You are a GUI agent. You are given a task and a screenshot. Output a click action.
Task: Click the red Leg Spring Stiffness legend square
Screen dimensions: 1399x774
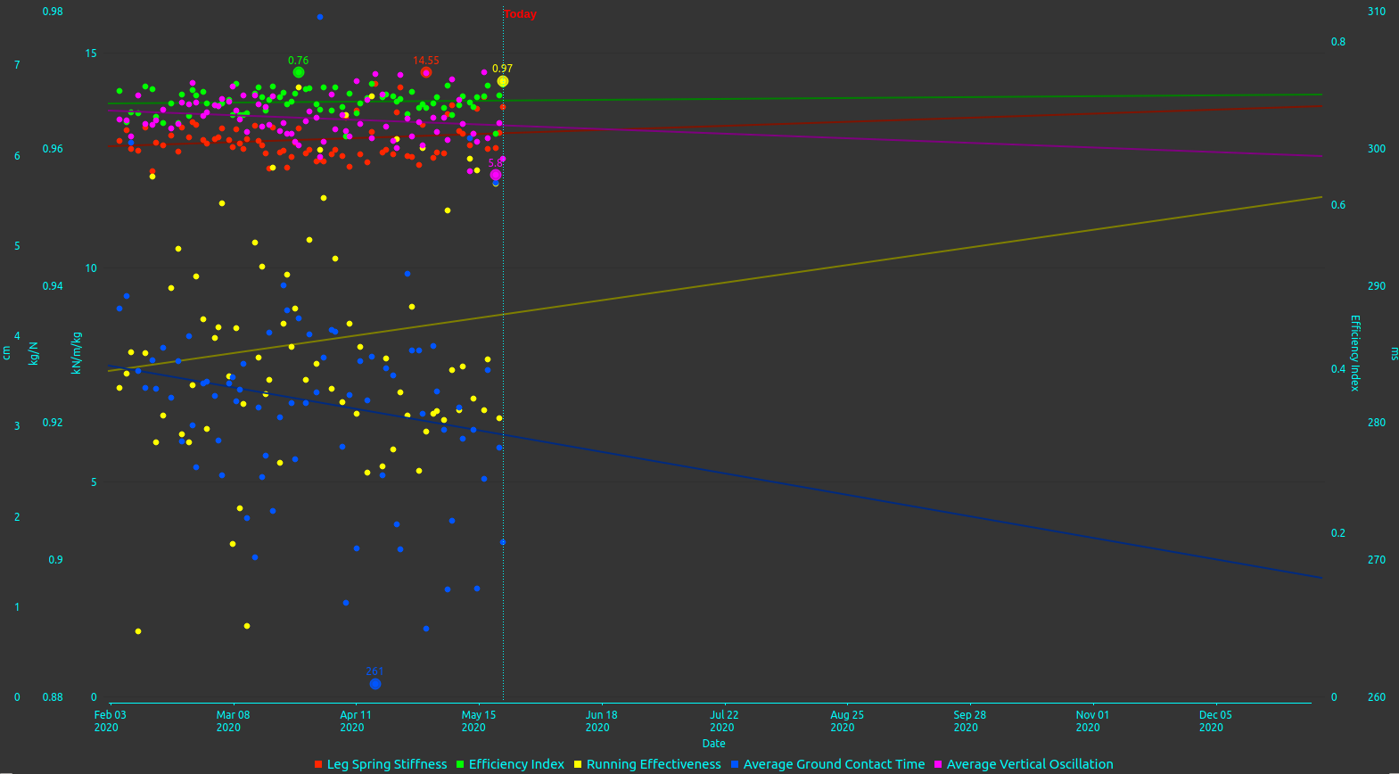point(318,765)
